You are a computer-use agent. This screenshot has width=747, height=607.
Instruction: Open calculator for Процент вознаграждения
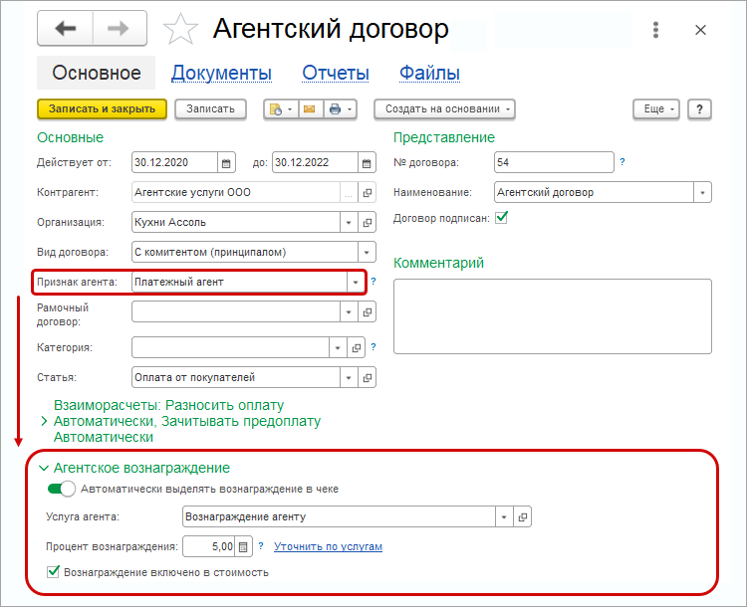pyautogui.click(x=243, y=546)
